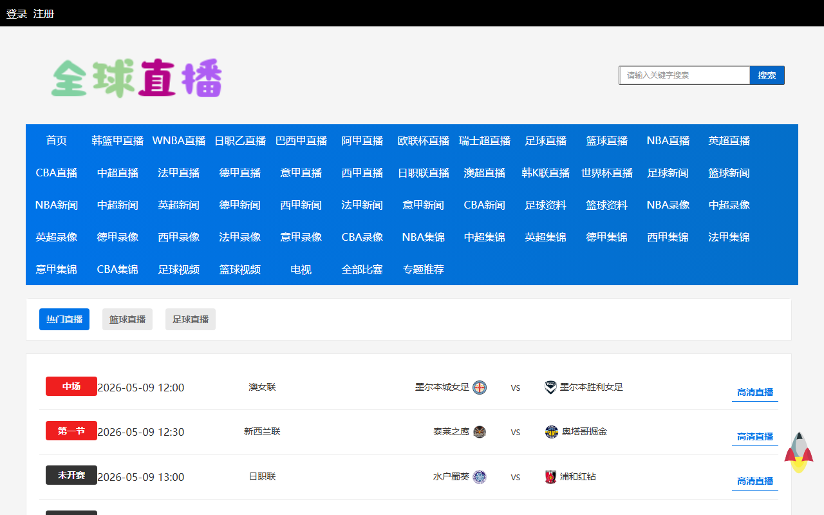Open 足球视频 in navigation
The width and height of the screenshot is (824, 515).
click(x=179, y=269)
